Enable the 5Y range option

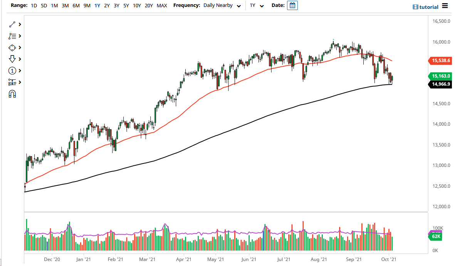coord(126,6)
